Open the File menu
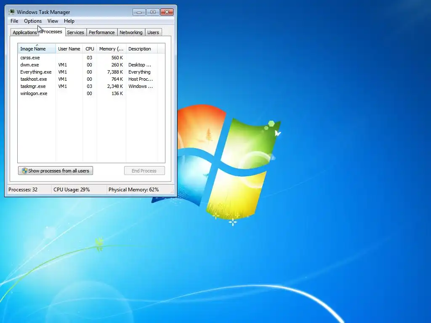 point(14,21)
